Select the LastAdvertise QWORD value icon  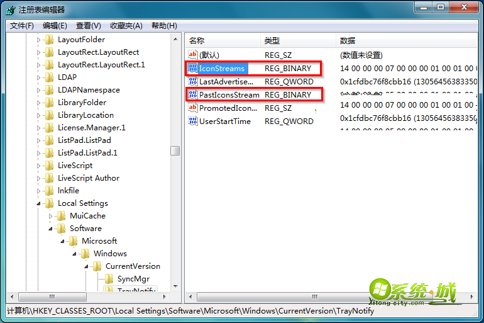193,82
